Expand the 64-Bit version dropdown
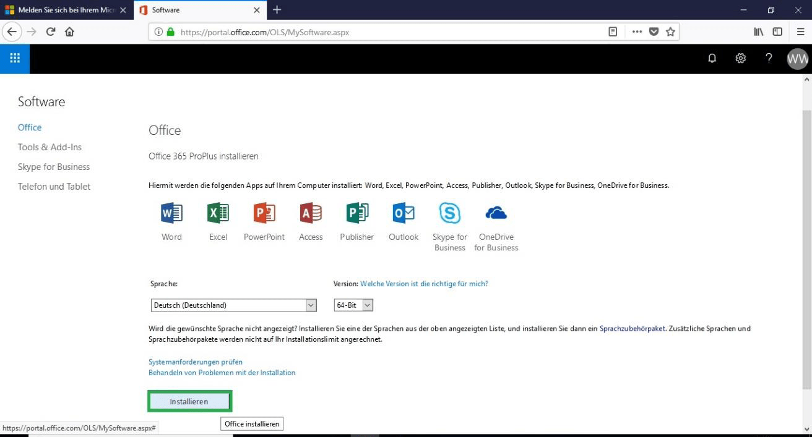The image size is (812, 437). point(353,305)
